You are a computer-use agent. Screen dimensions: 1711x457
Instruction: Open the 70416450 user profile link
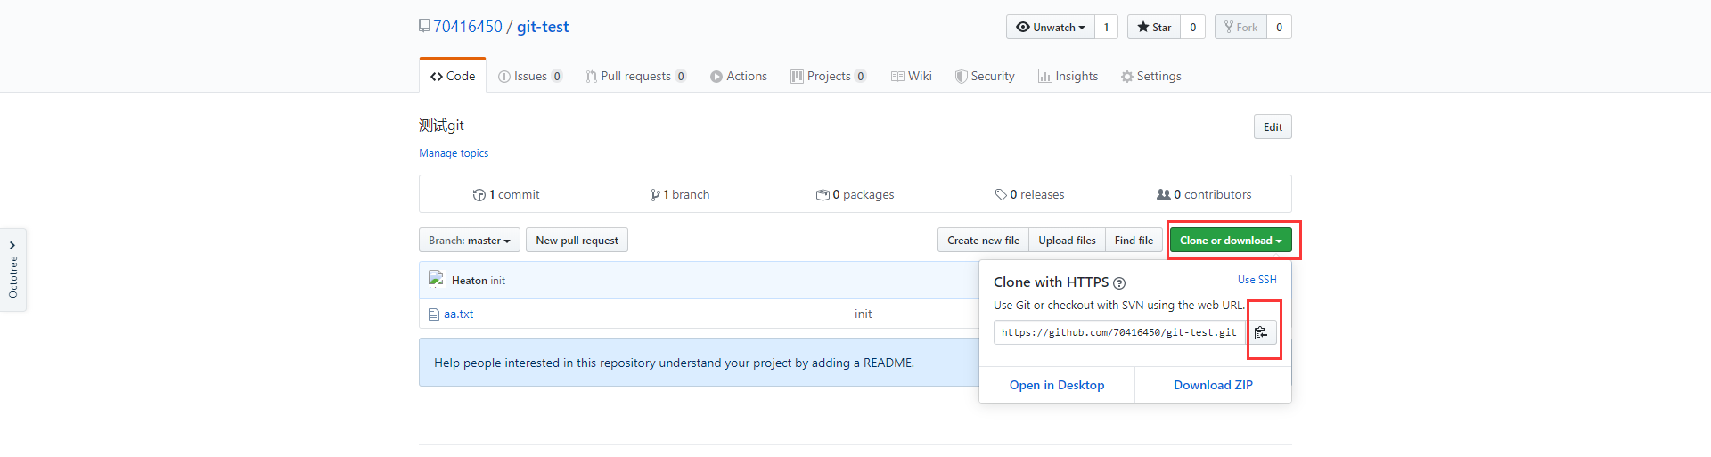point(468,27)
